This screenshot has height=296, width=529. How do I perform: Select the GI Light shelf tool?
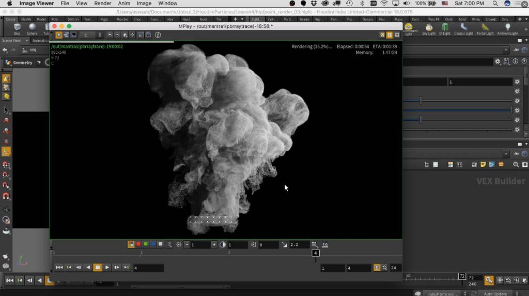pyautogui.click(x=445, y=29)
